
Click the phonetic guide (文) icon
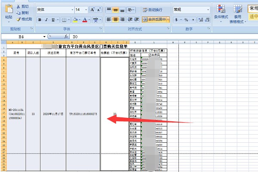tap(95, 20)
